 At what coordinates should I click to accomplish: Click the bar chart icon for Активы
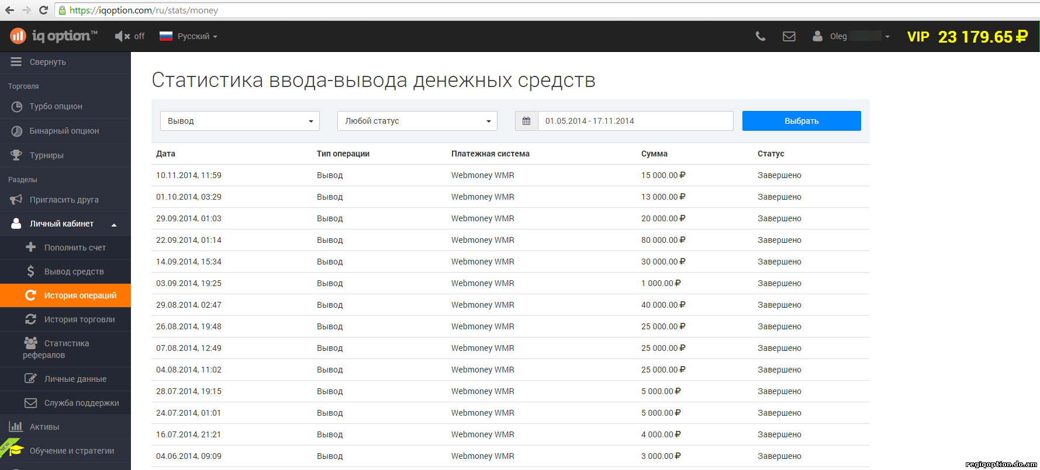[x=16, y=426]
